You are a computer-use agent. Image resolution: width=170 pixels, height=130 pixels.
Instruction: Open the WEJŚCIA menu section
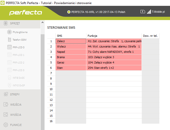[x=20, y=105]
